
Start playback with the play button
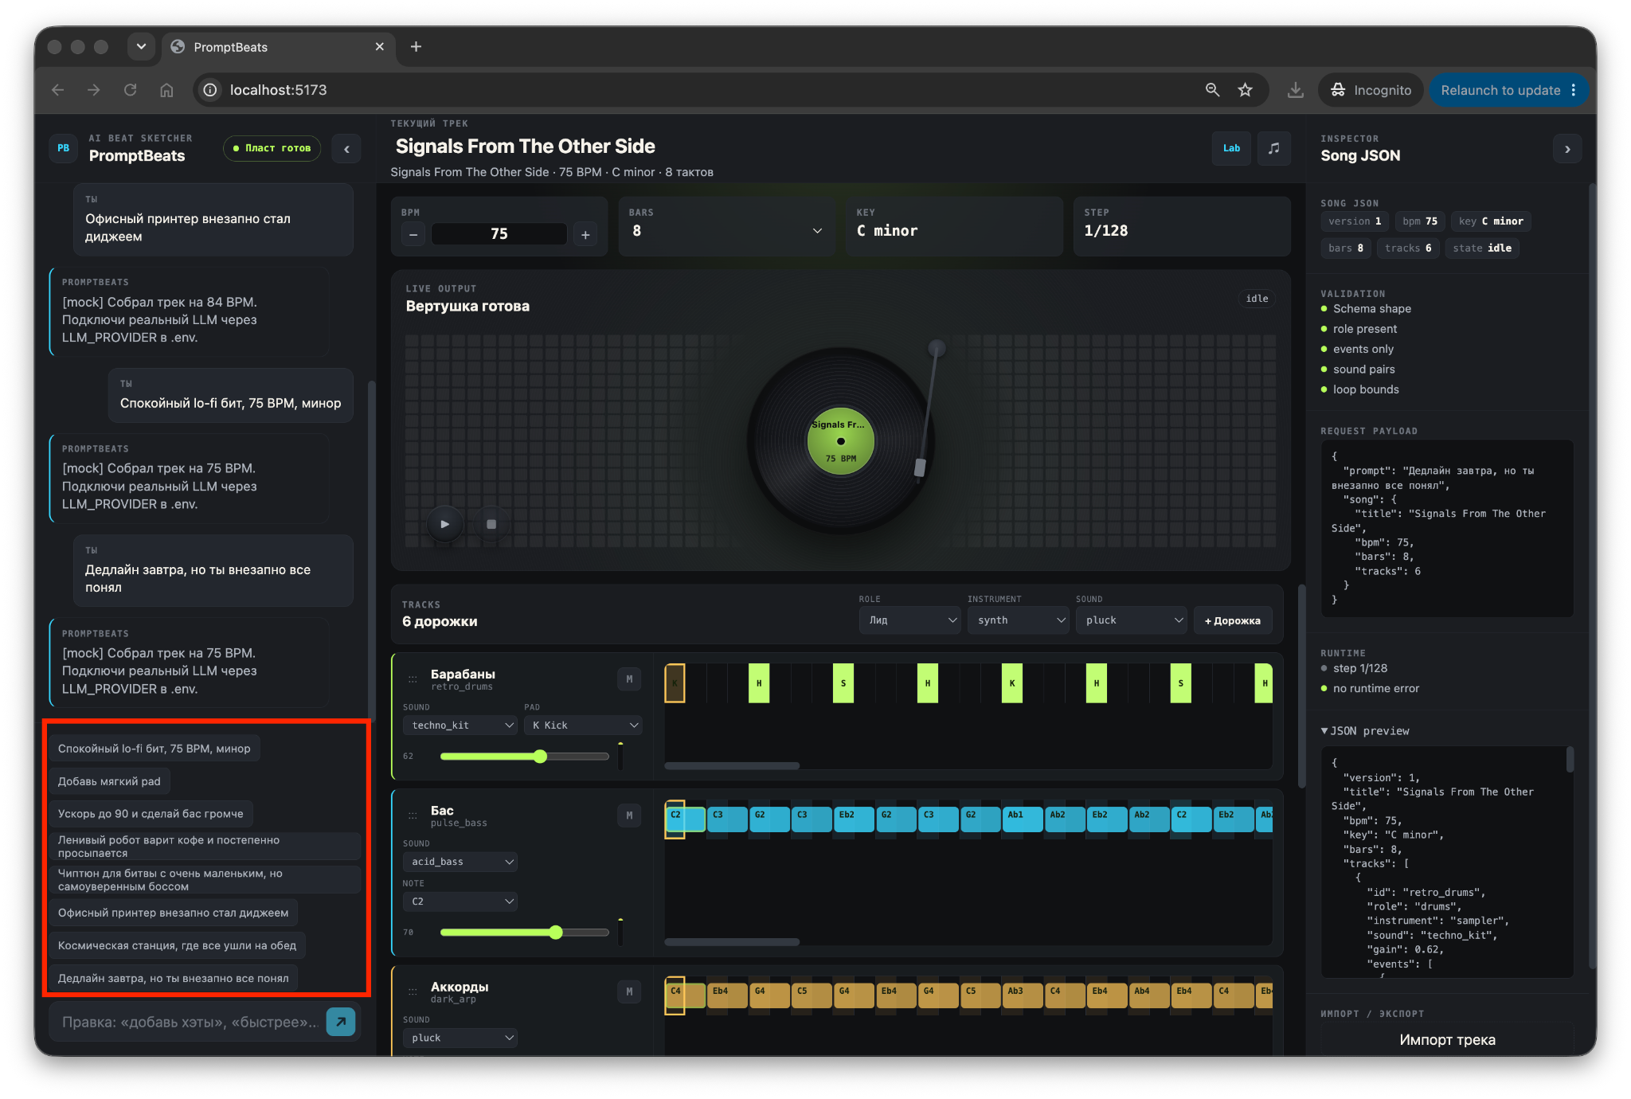445,524
